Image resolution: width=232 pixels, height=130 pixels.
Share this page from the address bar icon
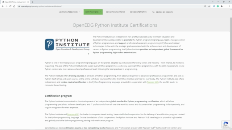(205, 6)
